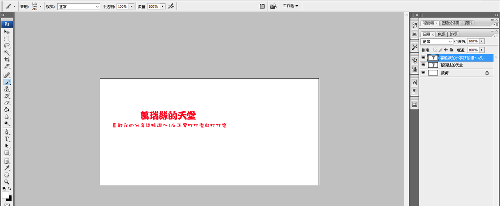The width and height of the screenshot is (500, 206).
Task: Select the Crop tool
Action: (x=7, y=60)
